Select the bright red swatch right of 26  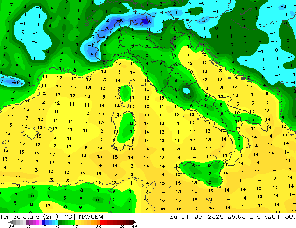click(x=102, y=222)
